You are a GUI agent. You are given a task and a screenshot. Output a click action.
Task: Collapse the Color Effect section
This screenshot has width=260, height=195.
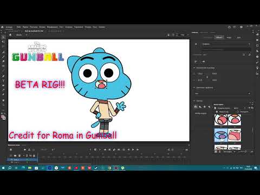point(194,88)
